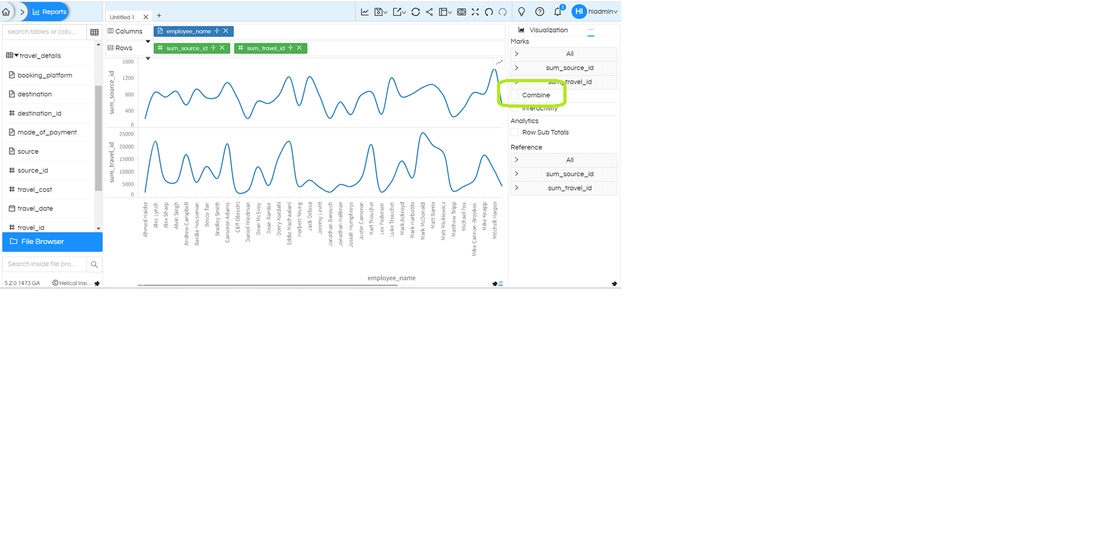Close the Untitled 1 tab
The width and height of the screenshot is (1098, 553).
[145, 17]
